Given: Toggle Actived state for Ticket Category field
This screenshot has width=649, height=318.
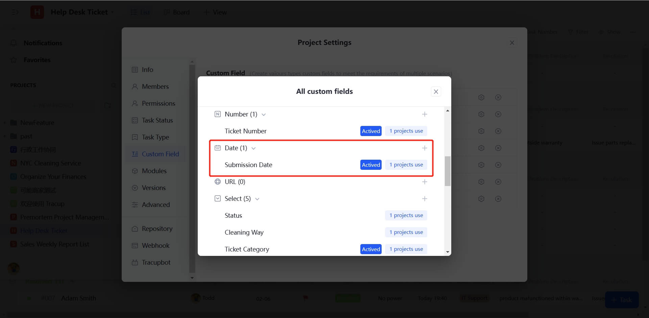Looking at the screenshot, I should click(x=370, y=249).
